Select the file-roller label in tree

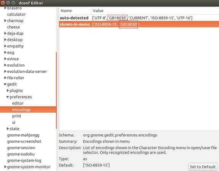[16, 78]
